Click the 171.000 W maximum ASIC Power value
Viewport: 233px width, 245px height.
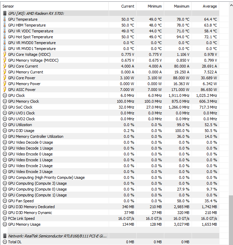coord(180,90)
